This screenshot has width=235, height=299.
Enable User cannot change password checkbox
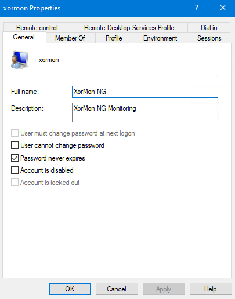pyautogui.click(x=15, y=145)
